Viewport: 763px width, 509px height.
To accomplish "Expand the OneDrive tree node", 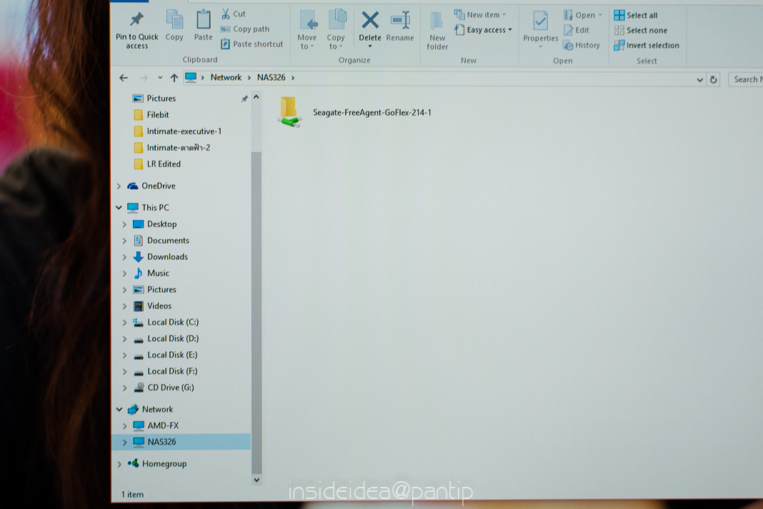I will coord(119,186).
